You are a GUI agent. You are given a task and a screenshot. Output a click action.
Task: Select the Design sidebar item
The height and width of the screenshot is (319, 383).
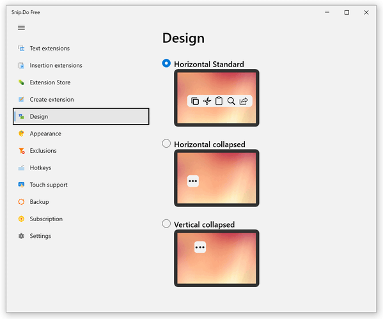(x=81, y=116)
